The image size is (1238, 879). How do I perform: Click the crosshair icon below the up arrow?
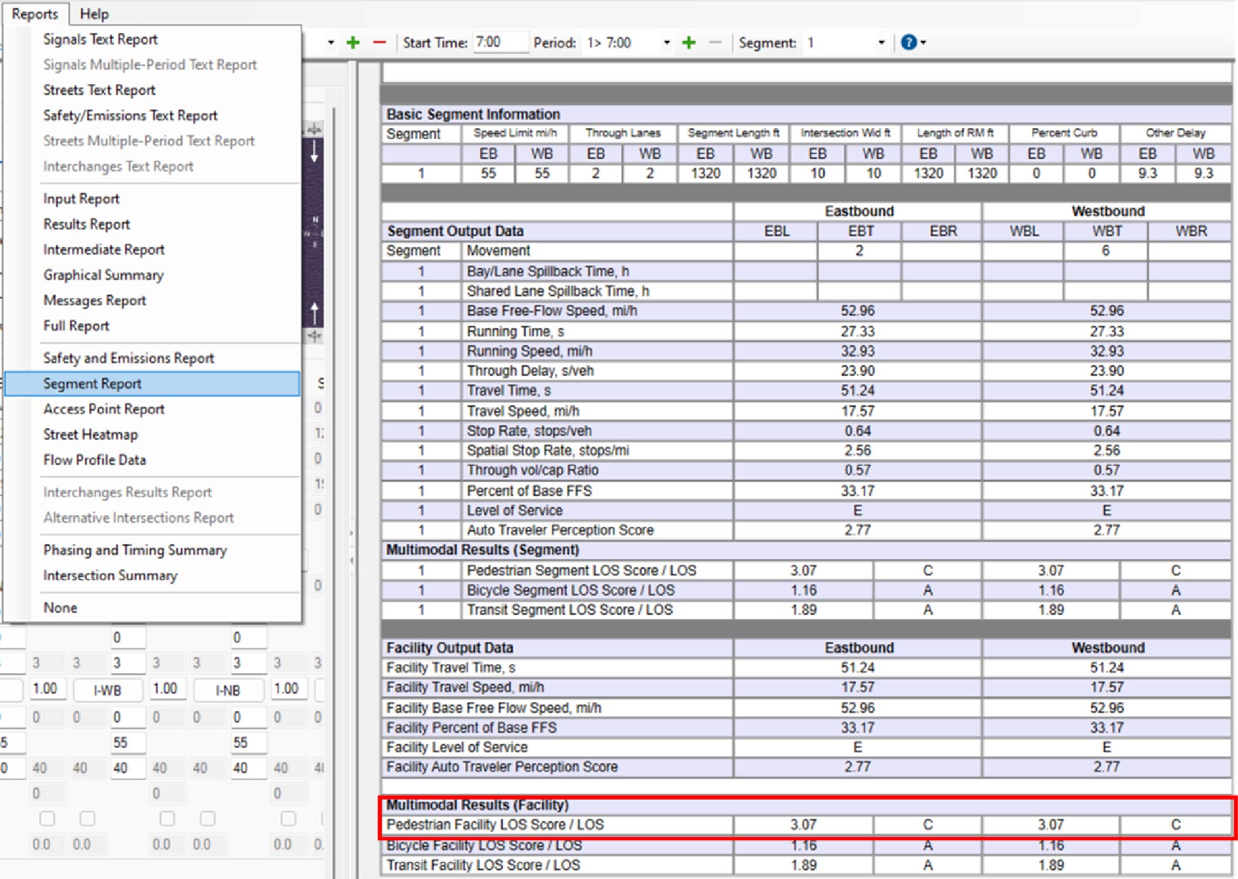click(314, 336)
